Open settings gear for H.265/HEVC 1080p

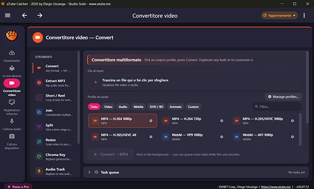[x=292, y=121]
